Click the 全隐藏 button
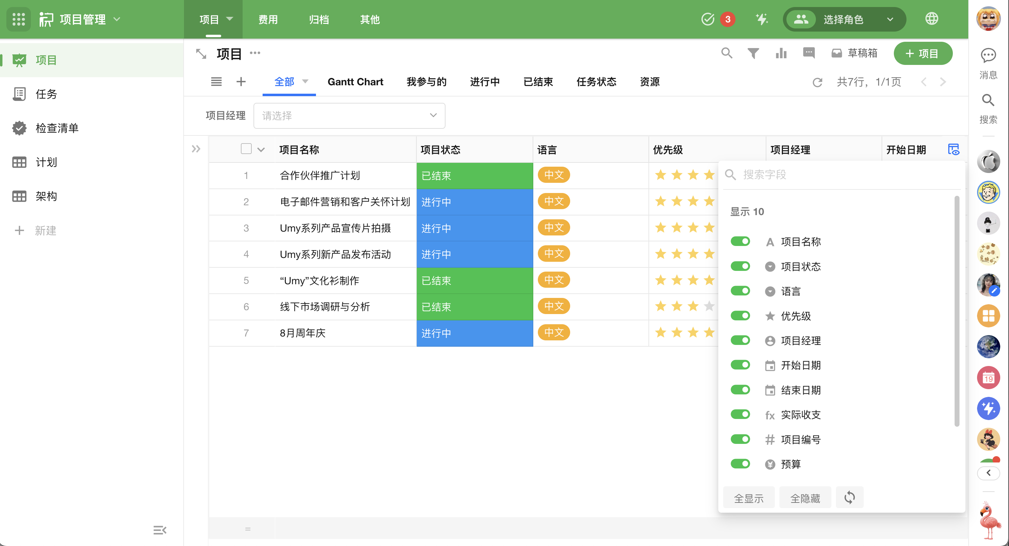 805,498
